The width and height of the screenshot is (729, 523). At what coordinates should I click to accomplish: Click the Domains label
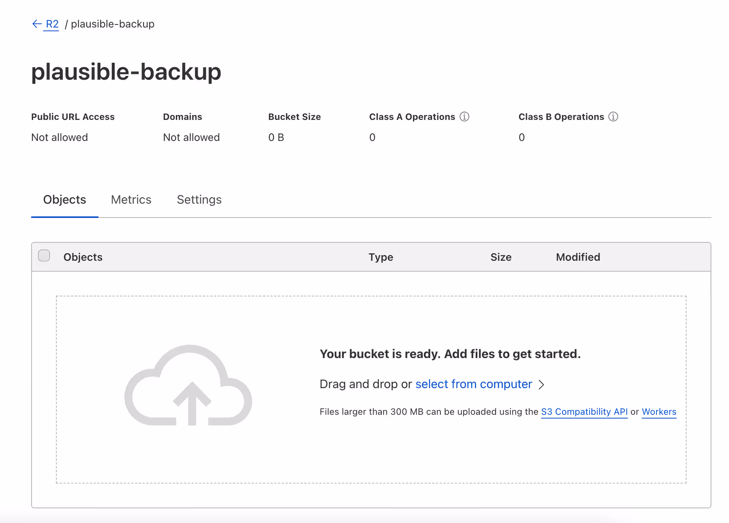(x=183, y=117)
